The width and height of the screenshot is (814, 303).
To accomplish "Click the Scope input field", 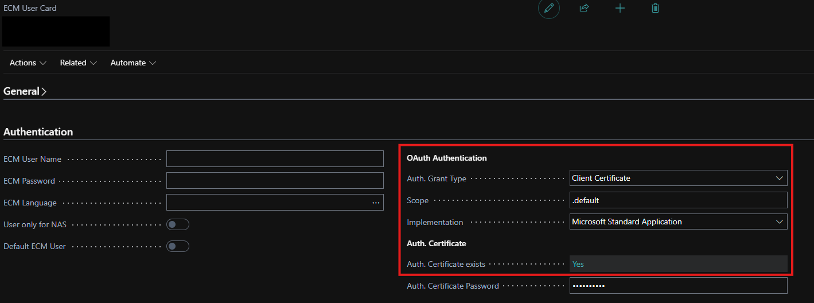I will coord(678,200).
